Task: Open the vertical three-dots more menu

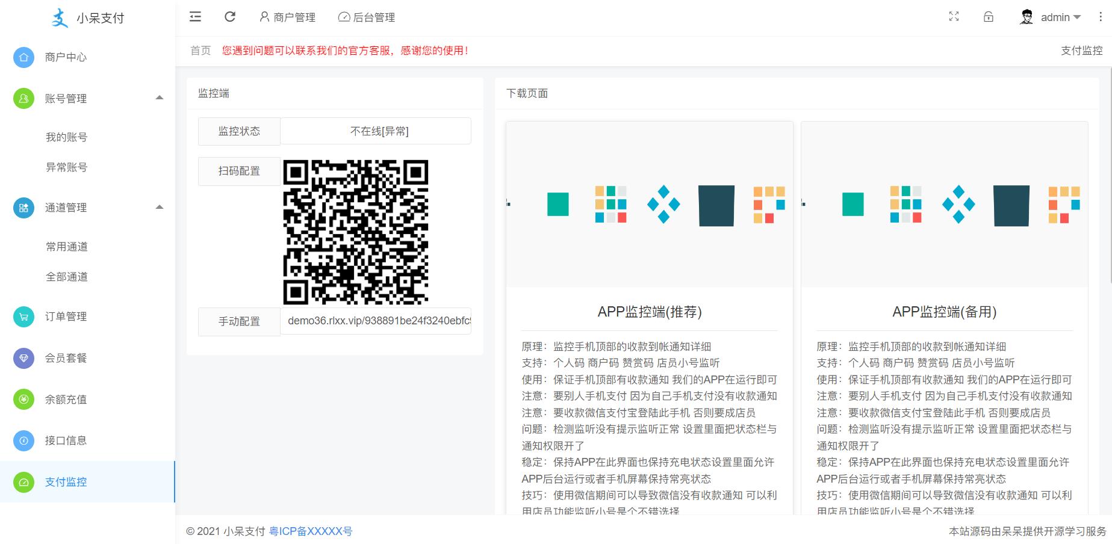Action: 1101,17
